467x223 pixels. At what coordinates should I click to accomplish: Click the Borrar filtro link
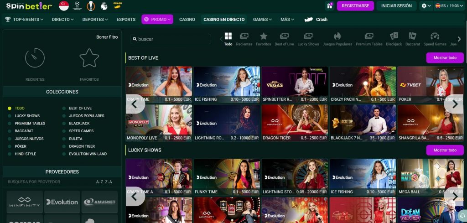[107, 37]
